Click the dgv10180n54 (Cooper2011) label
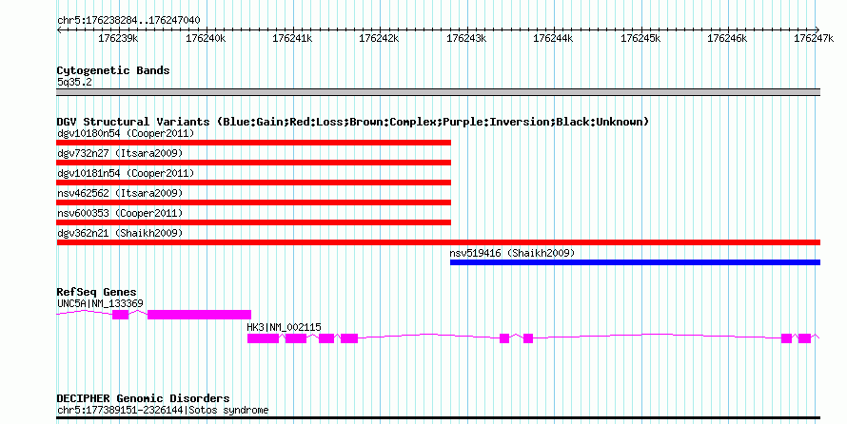Viewport: 847px width, 424px height. coord(126,133)
